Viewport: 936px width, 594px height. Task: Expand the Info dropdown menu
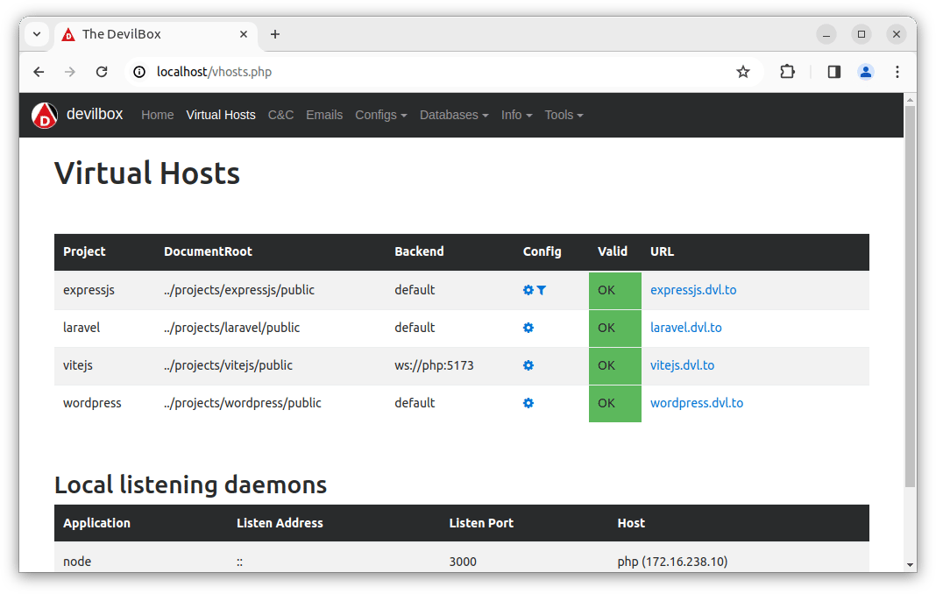pos(516,115)
